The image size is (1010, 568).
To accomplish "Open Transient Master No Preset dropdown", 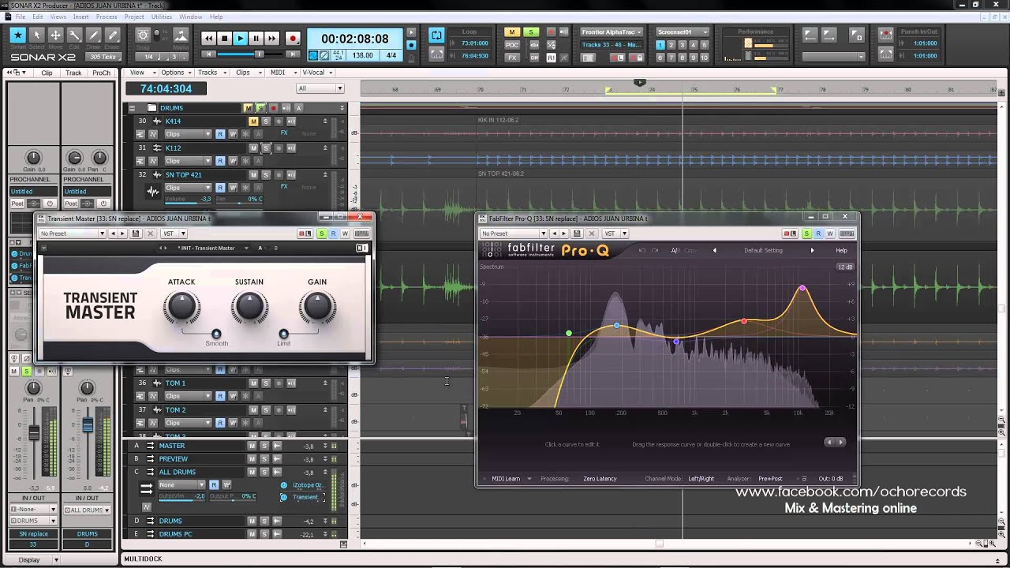I will tap(72, 234).
